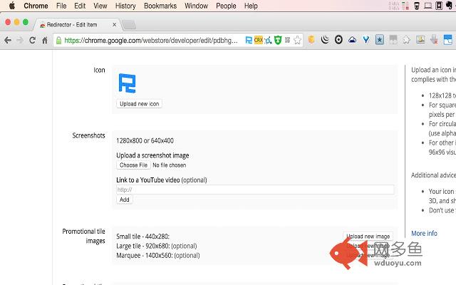The image size is (456, 285).
Task: Focus the YouTube video URL field
Action: click(255, 190)
